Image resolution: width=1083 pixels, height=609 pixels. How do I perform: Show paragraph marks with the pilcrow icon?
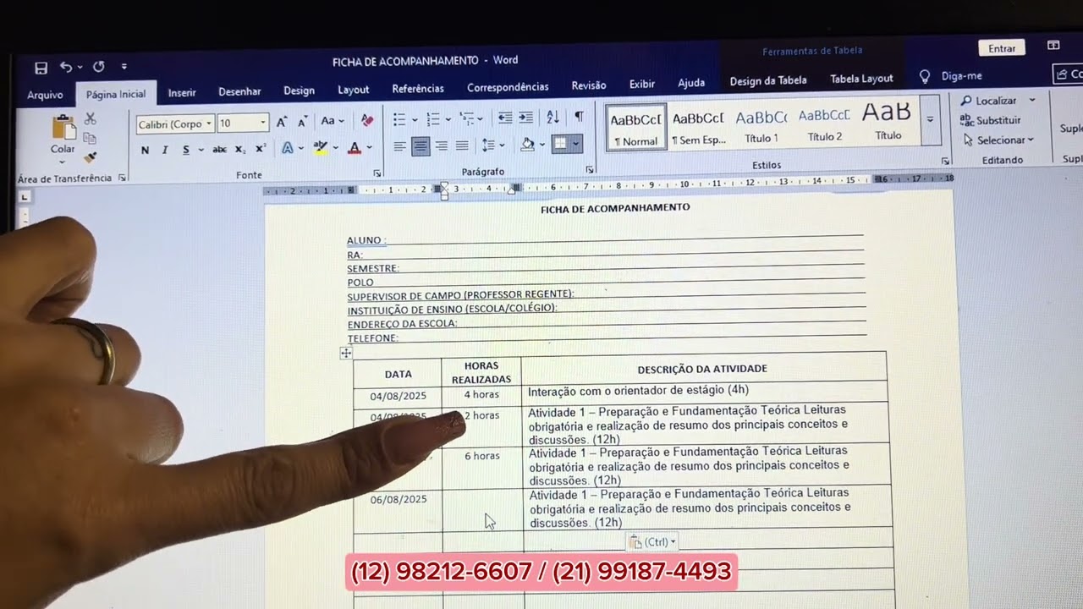(579, 117)
